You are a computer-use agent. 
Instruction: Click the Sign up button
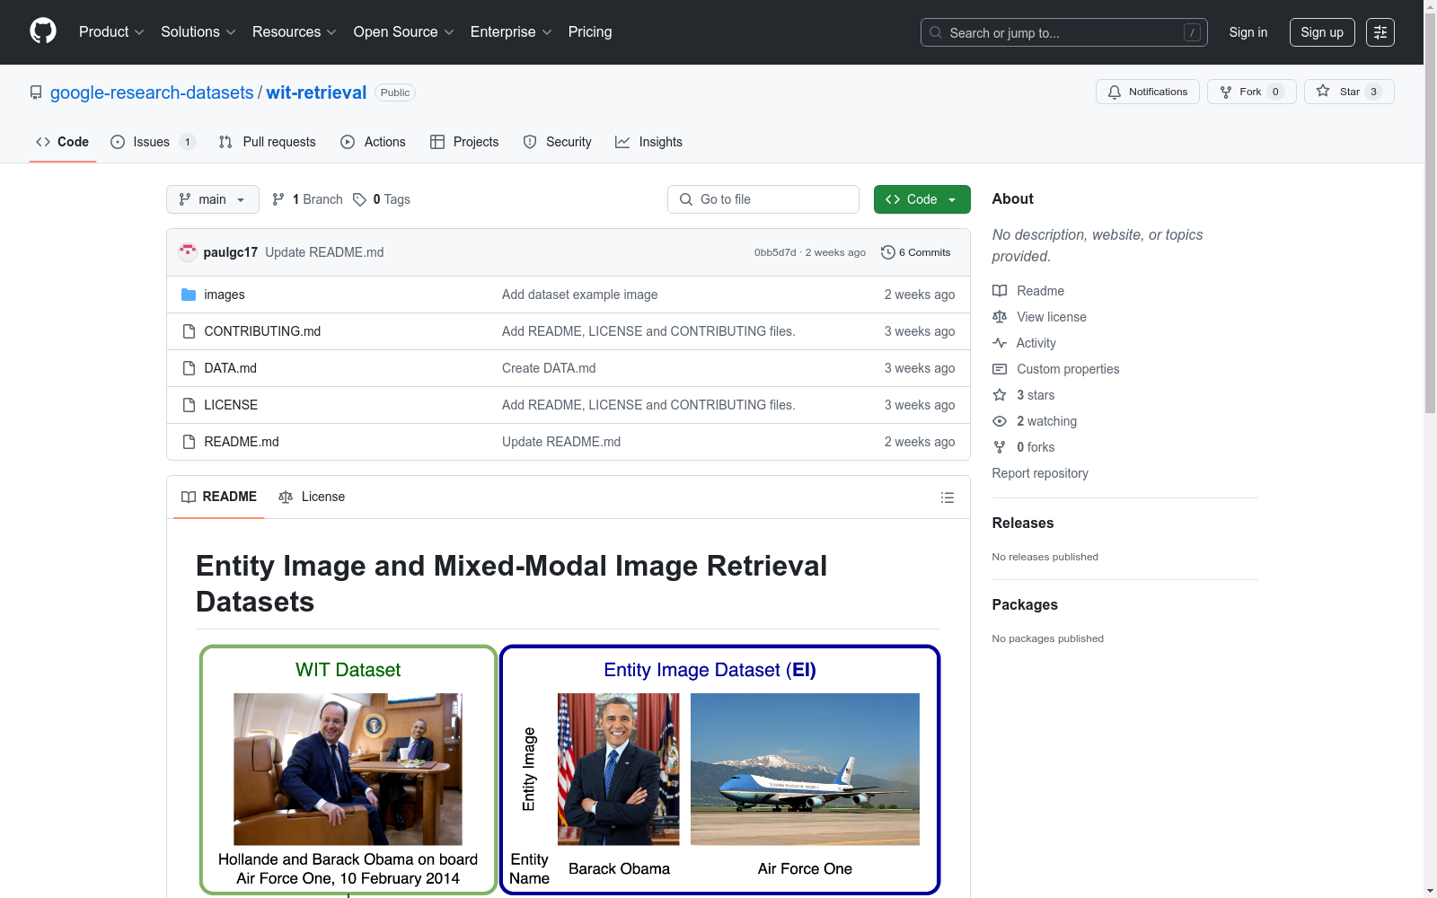pyautogui.click(x=1322, y=32)
